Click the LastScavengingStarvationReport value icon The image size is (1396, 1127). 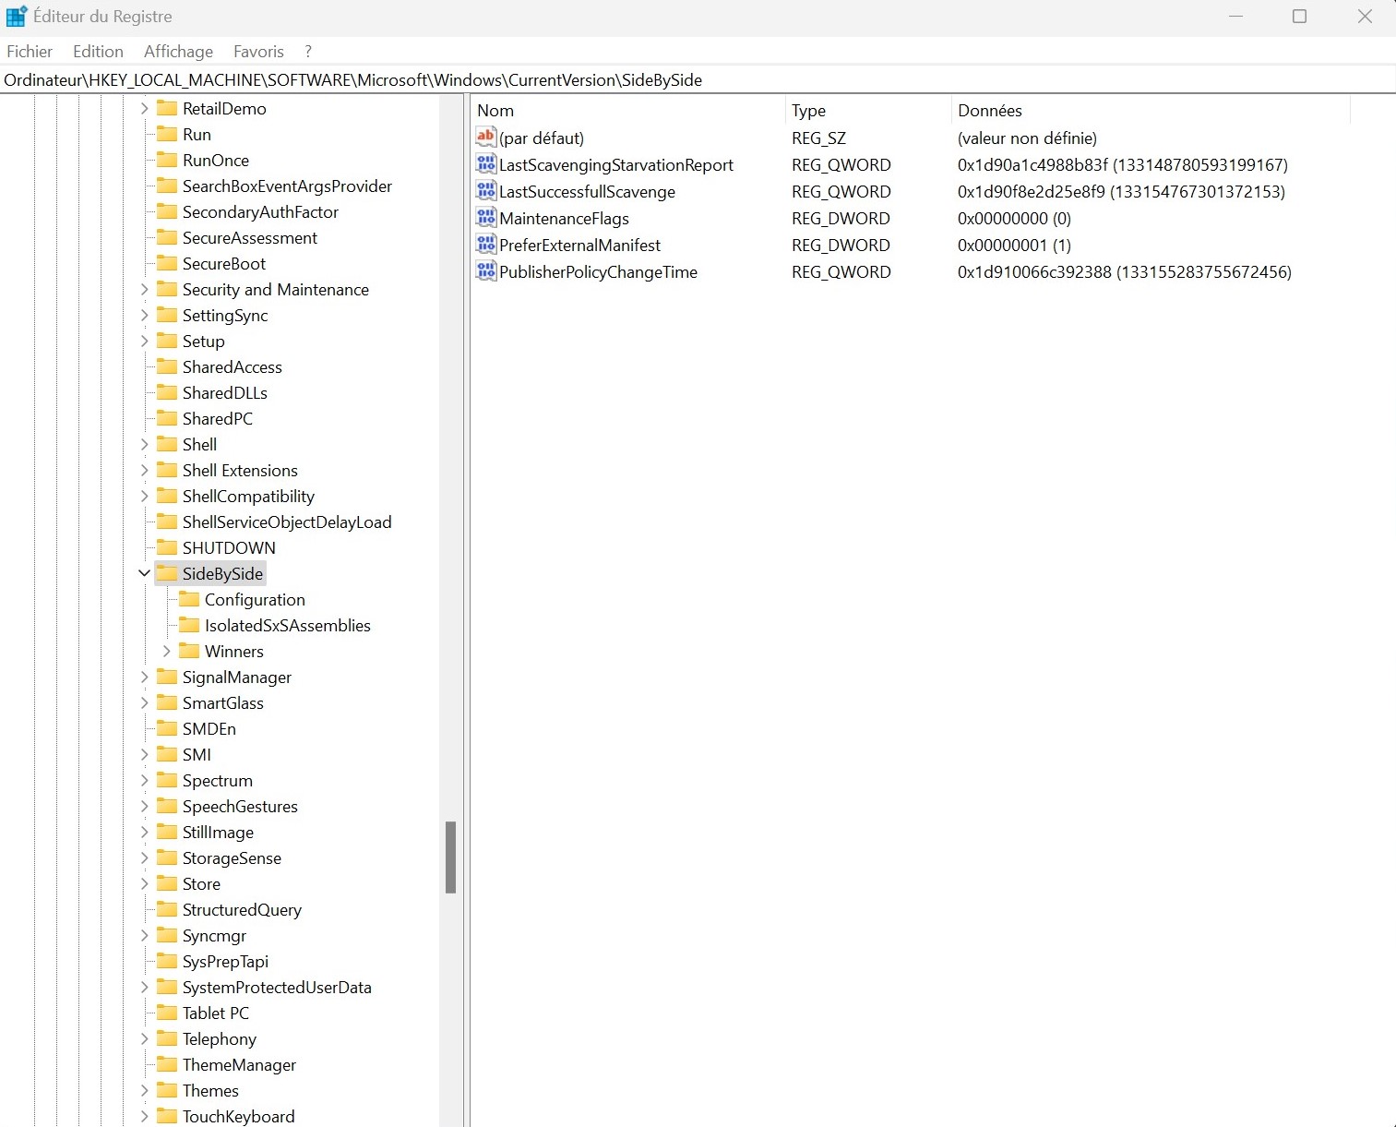[485, 164]
